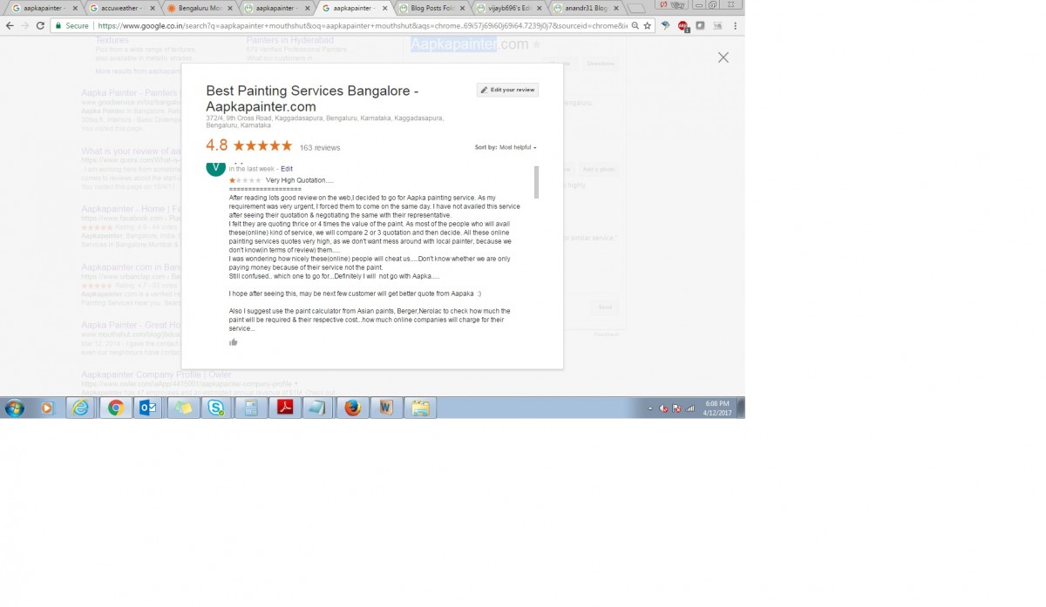Open Adobe Reader from the taskbar
This screenshot has width=1046, height=607.
point(284,408)
